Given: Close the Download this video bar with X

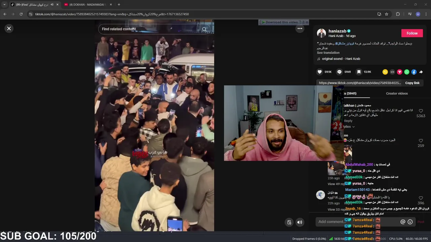Looking at the screenshot, I should coord(307,22).
